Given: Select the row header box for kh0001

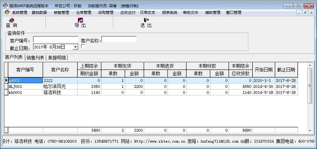Looking at the screenshot, I should point(6,93).
